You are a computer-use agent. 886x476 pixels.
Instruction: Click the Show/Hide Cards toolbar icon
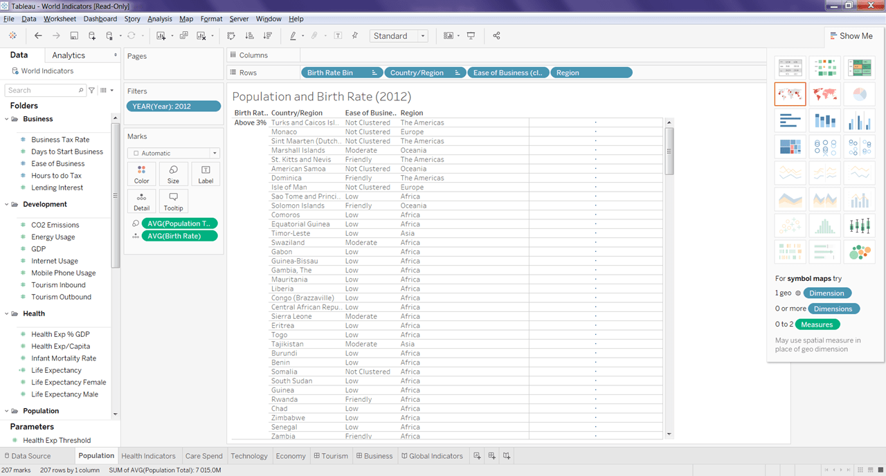coord(449,36)
